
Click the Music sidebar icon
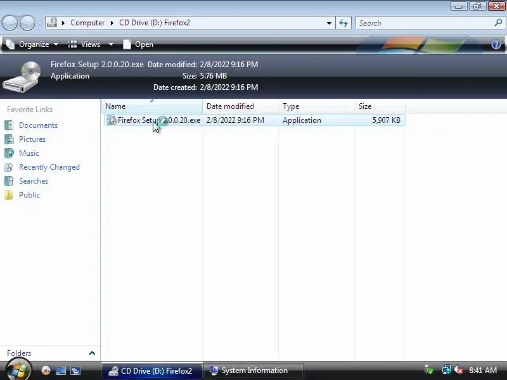click(9, 153)
